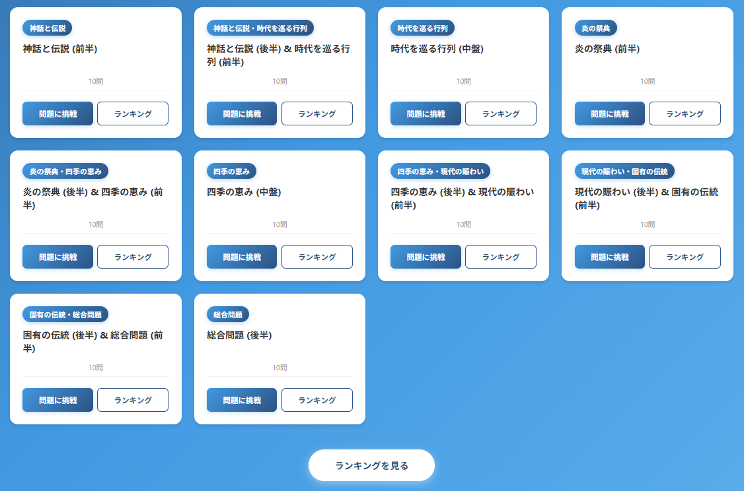Select the 炎の祭典 tag badge

coord(596,28)
